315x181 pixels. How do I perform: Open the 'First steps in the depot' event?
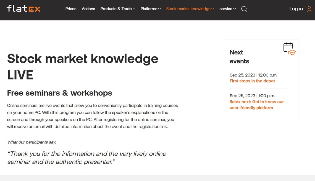coord(252,81)
